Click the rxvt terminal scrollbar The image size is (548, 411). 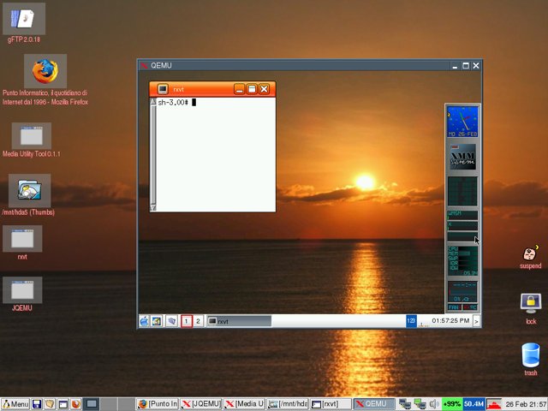153,154
